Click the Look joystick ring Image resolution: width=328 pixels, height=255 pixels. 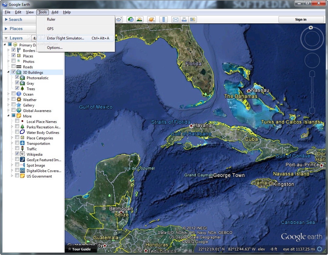coord(312,39)
